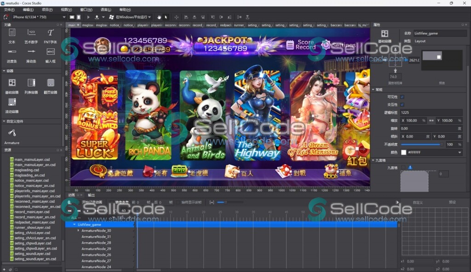Click the 名称 ListView_game name field

pos(440,33)
